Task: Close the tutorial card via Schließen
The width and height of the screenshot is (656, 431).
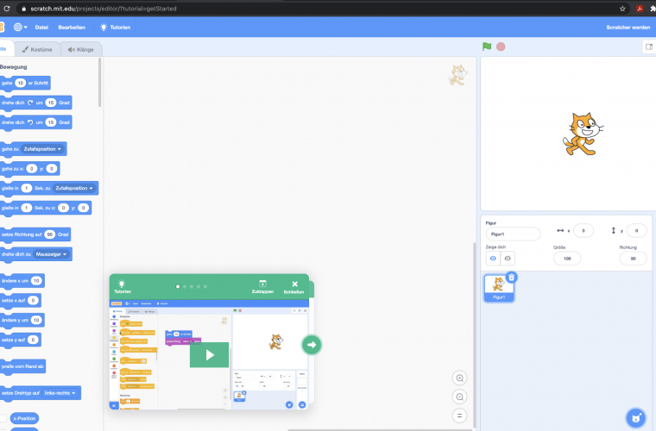Action: [294, 287]
